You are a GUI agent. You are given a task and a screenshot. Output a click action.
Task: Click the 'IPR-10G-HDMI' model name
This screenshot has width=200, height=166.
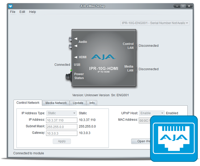tap(103, 69)
